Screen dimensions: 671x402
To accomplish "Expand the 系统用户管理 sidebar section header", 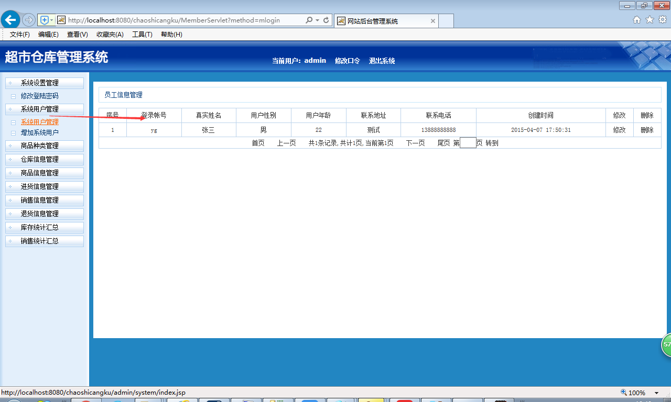I will (x=44, y=109).
